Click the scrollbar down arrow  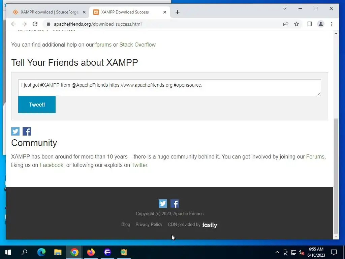pyautogui.click(x=336, y=236)
